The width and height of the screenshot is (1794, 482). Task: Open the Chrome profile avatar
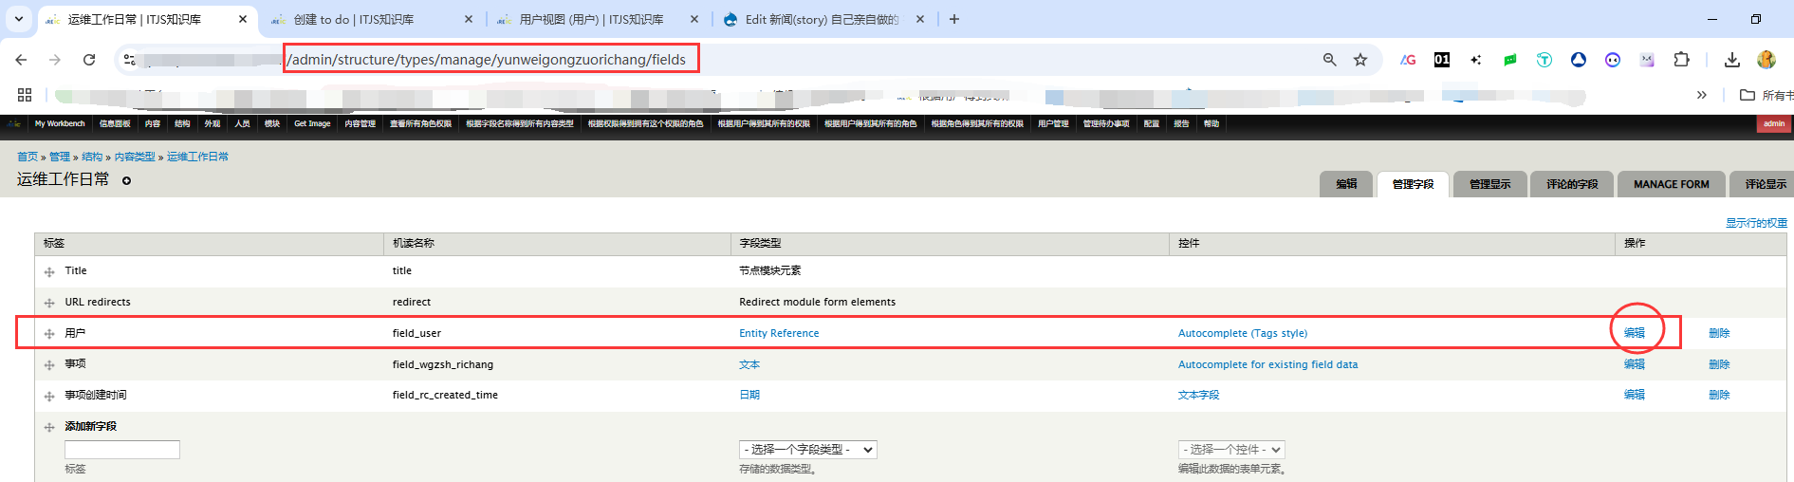[x=1766, y=60]
